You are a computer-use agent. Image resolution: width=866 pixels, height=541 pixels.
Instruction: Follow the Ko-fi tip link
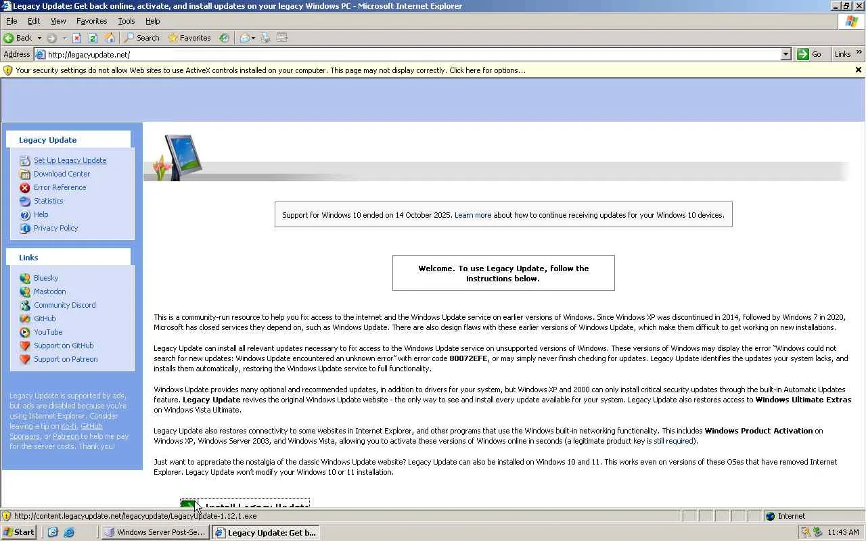(x=68, y=426)
